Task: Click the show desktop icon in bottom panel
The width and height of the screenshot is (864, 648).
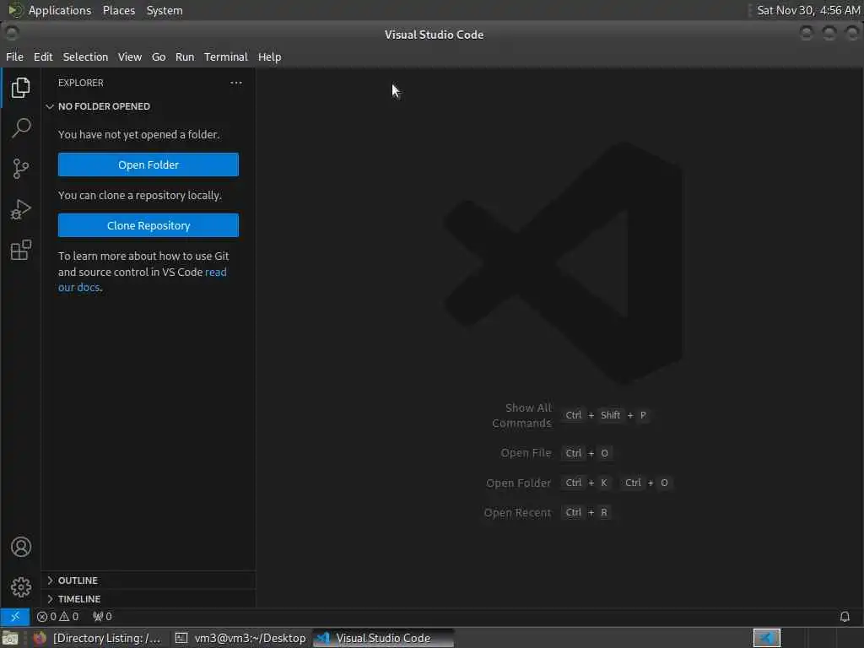Action: tap(10, 638)
